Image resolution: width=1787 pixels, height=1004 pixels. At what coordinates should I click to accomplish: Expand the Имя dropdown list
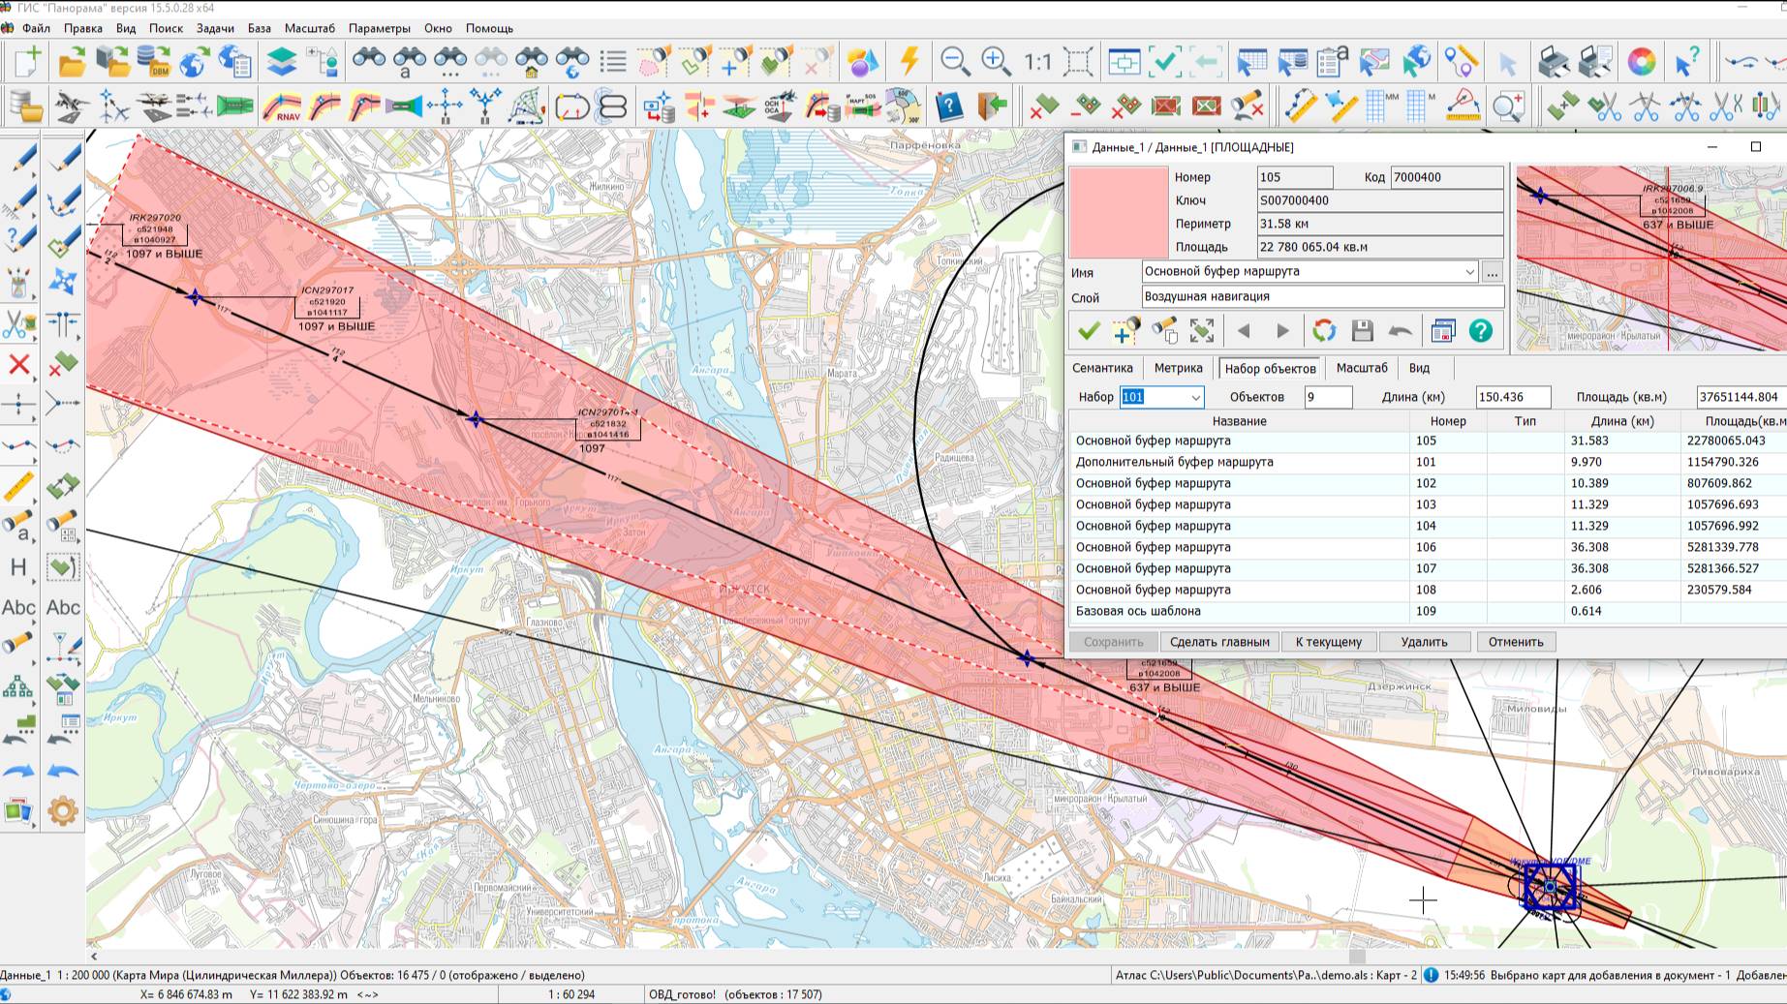click(1468, 272)
